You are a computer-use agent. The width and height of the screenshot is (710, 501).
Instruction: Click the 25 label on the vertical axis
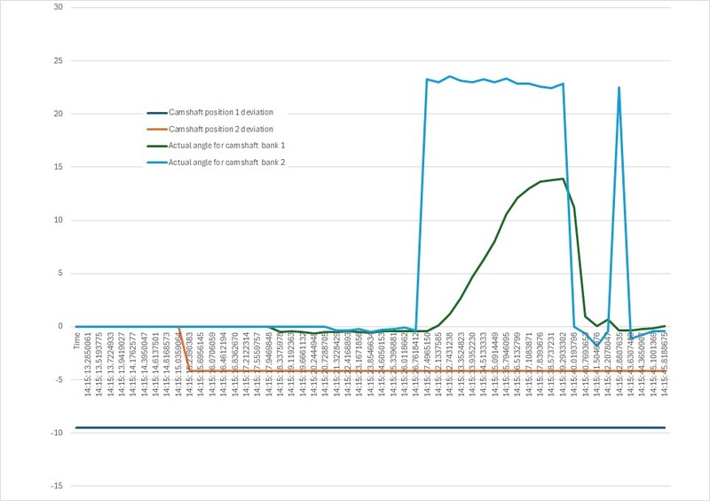58,61
